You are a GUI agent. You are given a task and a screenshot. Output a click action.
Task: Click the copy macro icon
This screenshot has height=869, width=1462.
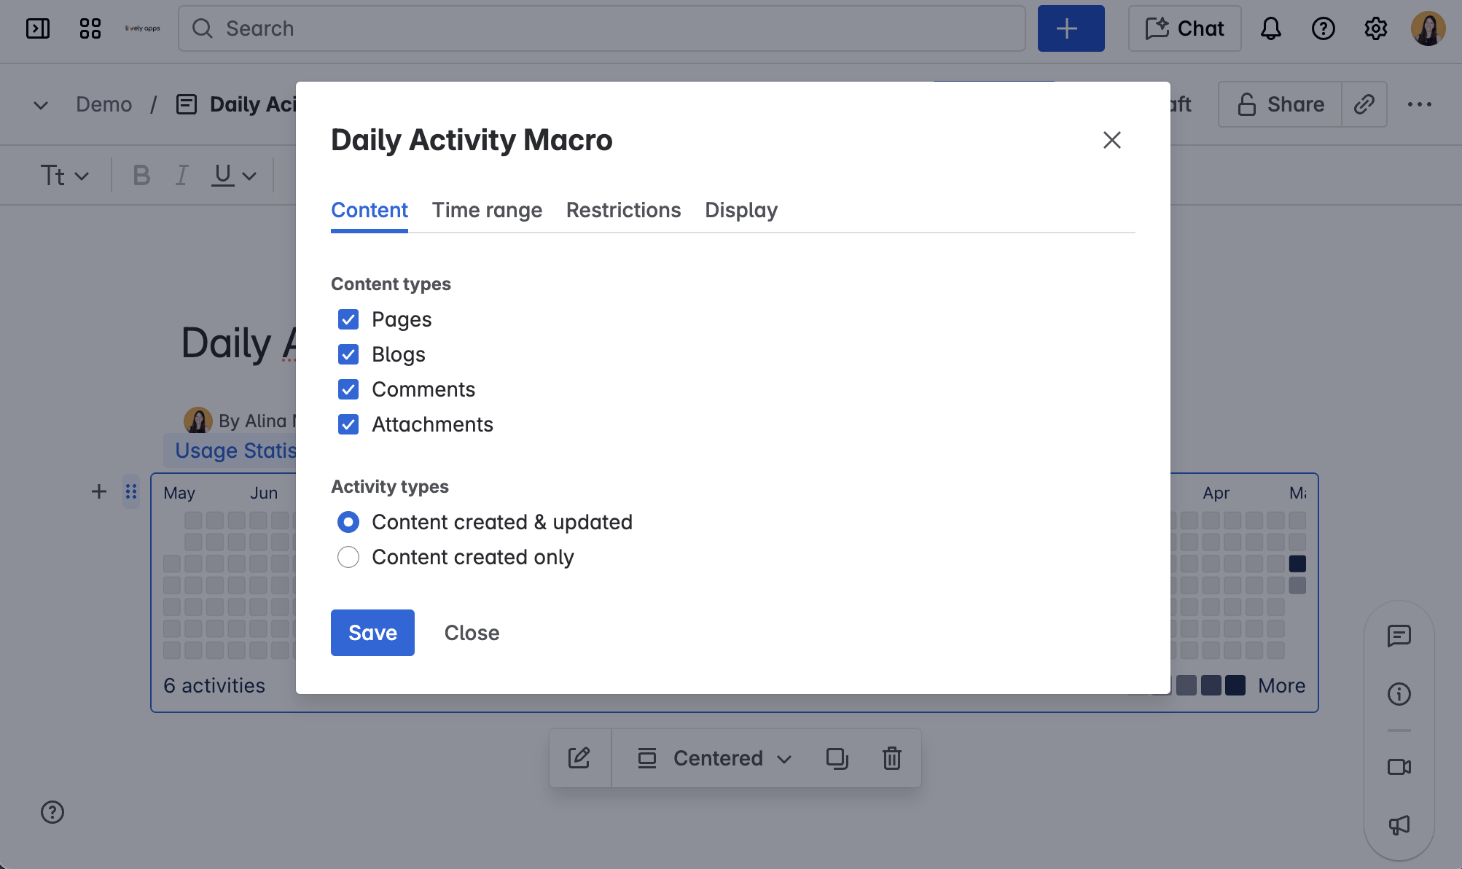click(837, 758)
